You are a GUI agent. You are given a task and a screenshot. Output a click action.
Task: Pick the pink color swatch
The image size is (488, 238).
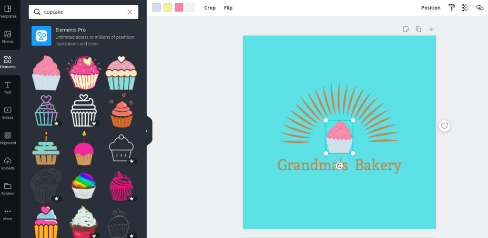179,8
